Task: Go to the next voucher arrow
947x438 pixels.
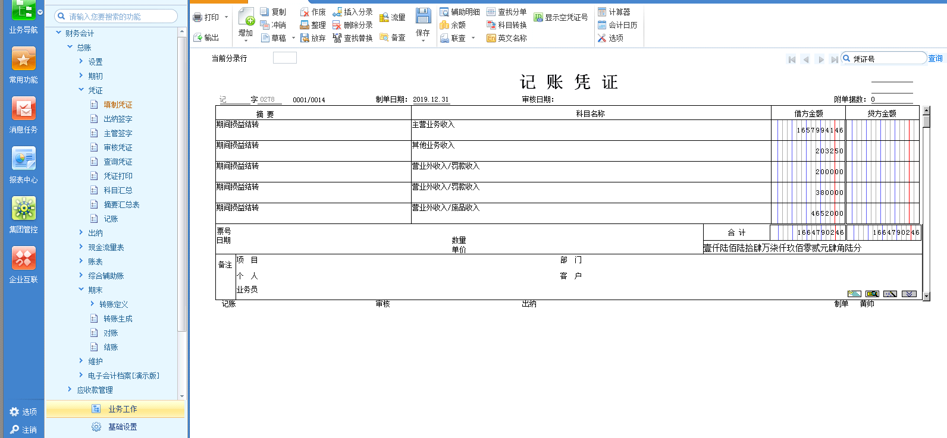Action: [821, 59]
